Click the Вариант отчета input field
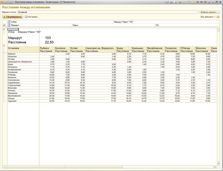This screenshot has height=171, width=223. tap(107, 12)
